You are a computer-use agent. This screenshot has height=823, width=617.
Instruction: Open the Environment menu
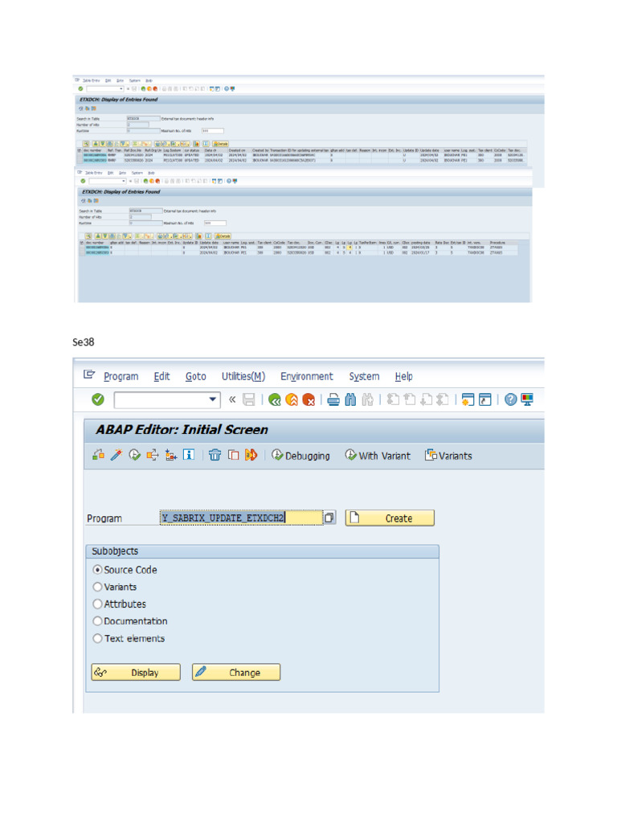pos(307,376)
